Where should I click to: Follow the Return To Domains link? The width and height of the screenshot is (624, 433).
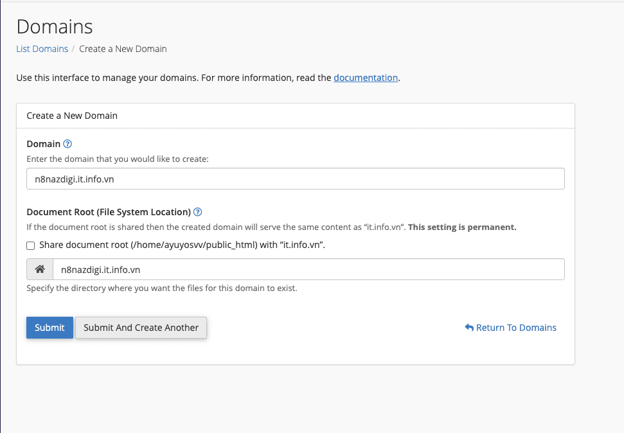click(x=516, y=328)
